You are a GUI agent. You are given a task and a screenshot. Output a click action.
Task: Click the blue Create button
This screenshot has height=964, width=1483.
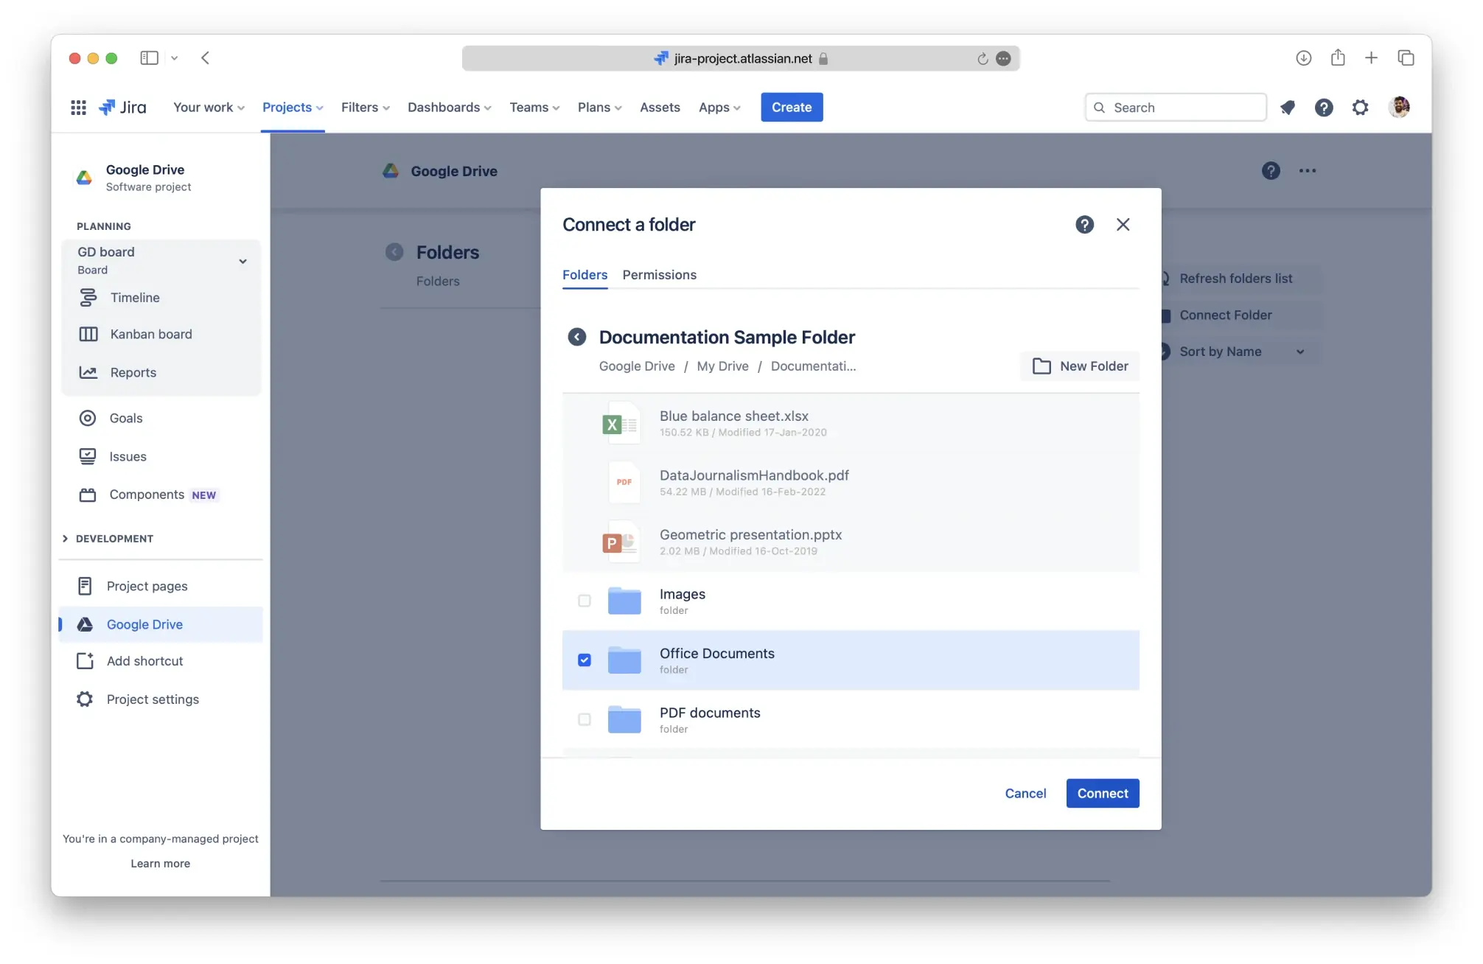[792, 108]
